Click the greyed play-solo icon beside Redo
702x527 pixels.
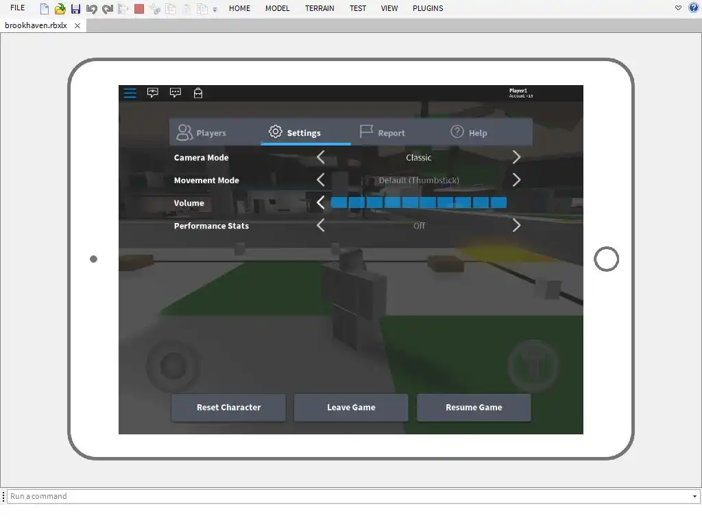tap(123, 8)
